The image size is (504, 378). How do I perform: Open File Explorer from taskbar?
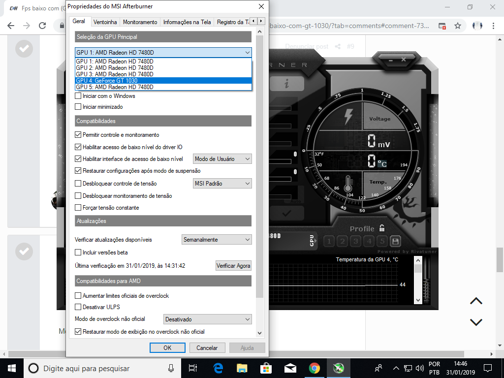click(x=242, y=368)
